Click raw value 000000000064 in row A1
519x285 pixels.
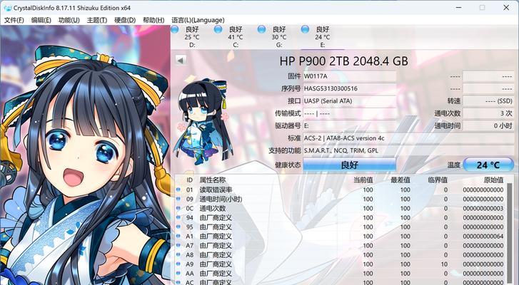[x=483, y=236]
